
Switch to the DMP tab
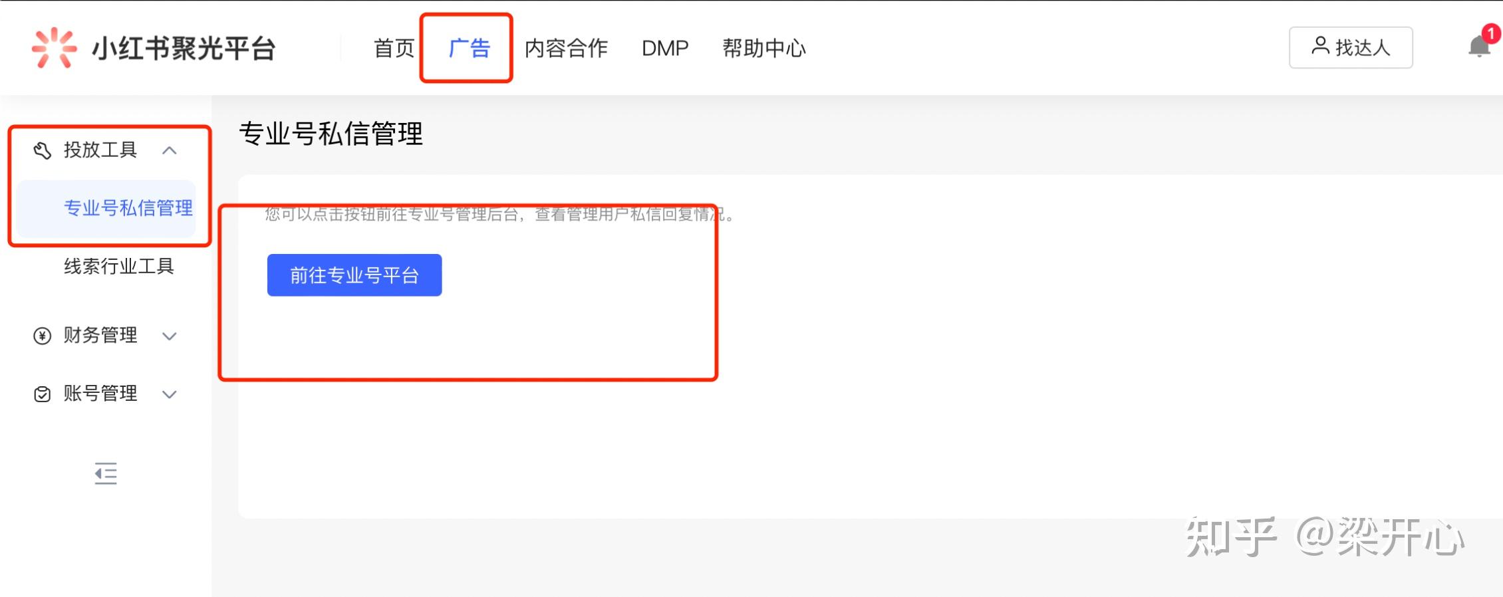click(x=665, y=48)
